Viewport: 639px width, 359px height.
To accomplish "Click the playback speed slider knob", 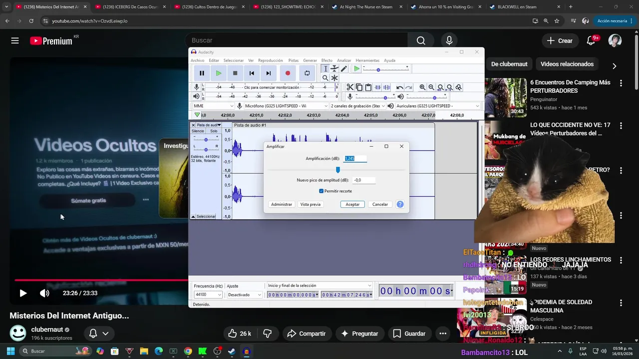I will [x=378, y=69].
